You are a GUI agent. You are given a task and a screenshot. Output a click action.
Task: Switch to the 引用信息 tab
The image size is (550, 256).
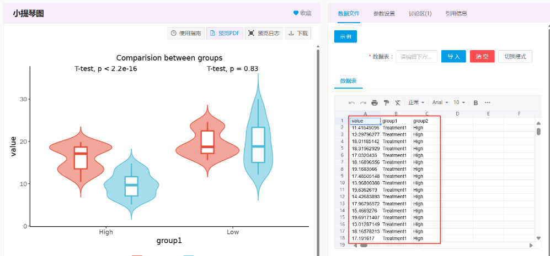[x=456, y=14]
